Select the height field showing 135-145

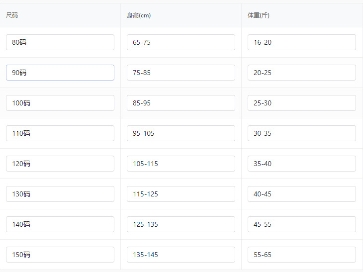(x=181, y=255)
